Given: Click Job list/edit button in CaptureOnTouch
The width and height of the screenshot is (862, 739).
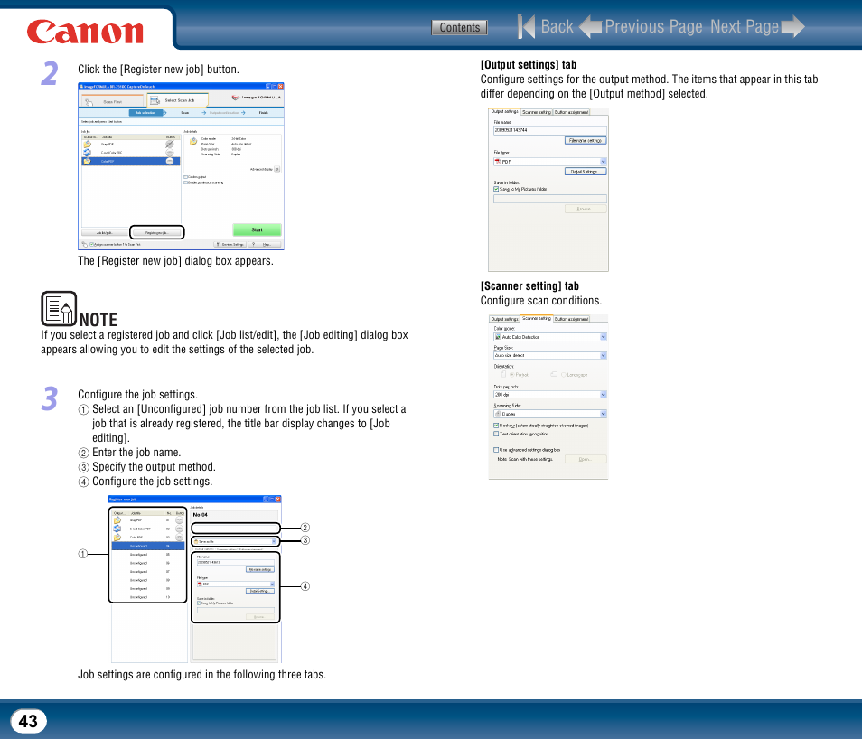Looking at the screenshot, I should pyautogui.click(x=105, y=232).
